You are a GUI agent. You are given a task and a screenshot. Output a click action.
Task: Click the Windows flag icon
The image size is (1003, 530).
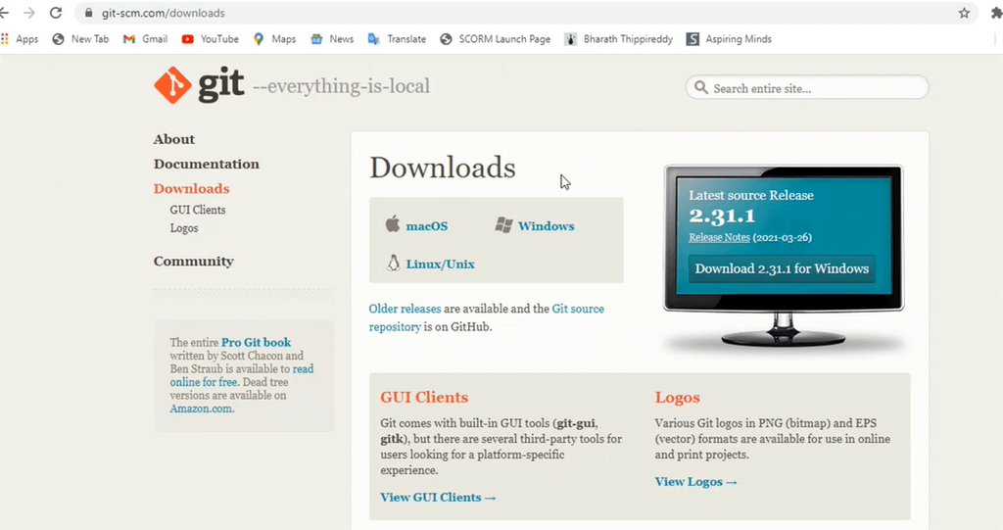(x=504, y=225)
